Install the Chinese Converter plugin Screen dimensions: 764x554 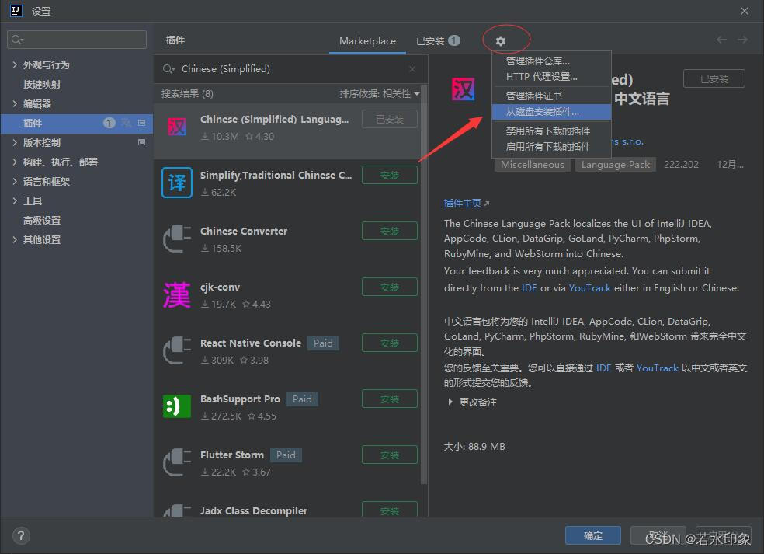tap(389, 232)
